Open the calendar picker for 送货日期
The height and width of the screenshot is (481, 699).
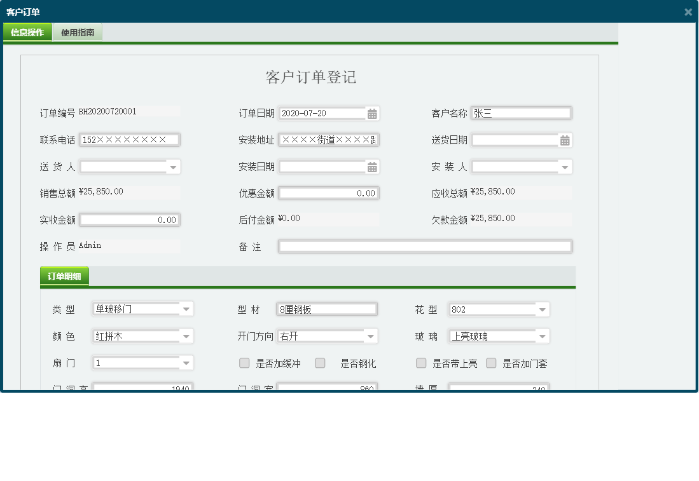click(565, 140)
